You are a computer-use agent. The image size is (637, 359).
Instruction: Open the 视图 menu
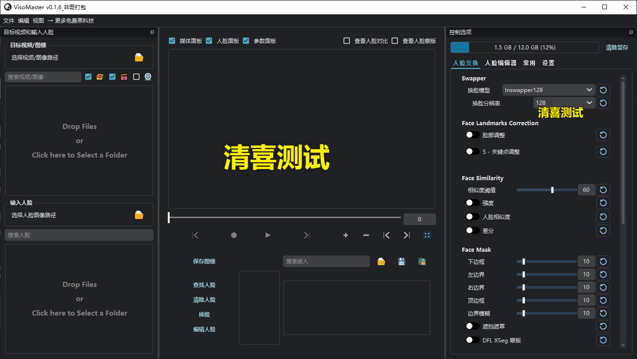(x=38, y=20)
